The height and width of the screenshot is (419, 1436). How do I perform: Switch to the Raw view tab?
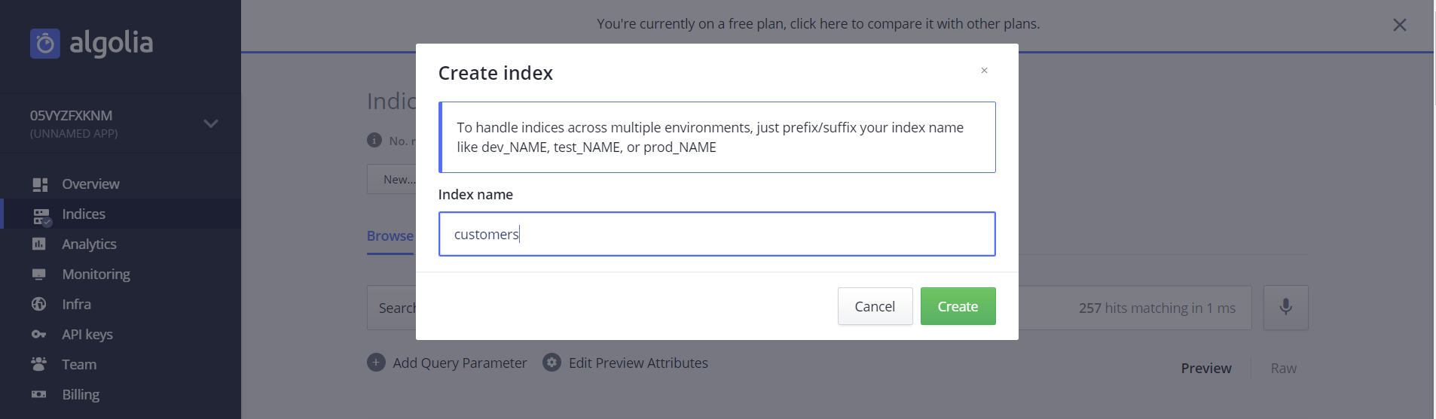1283,369
